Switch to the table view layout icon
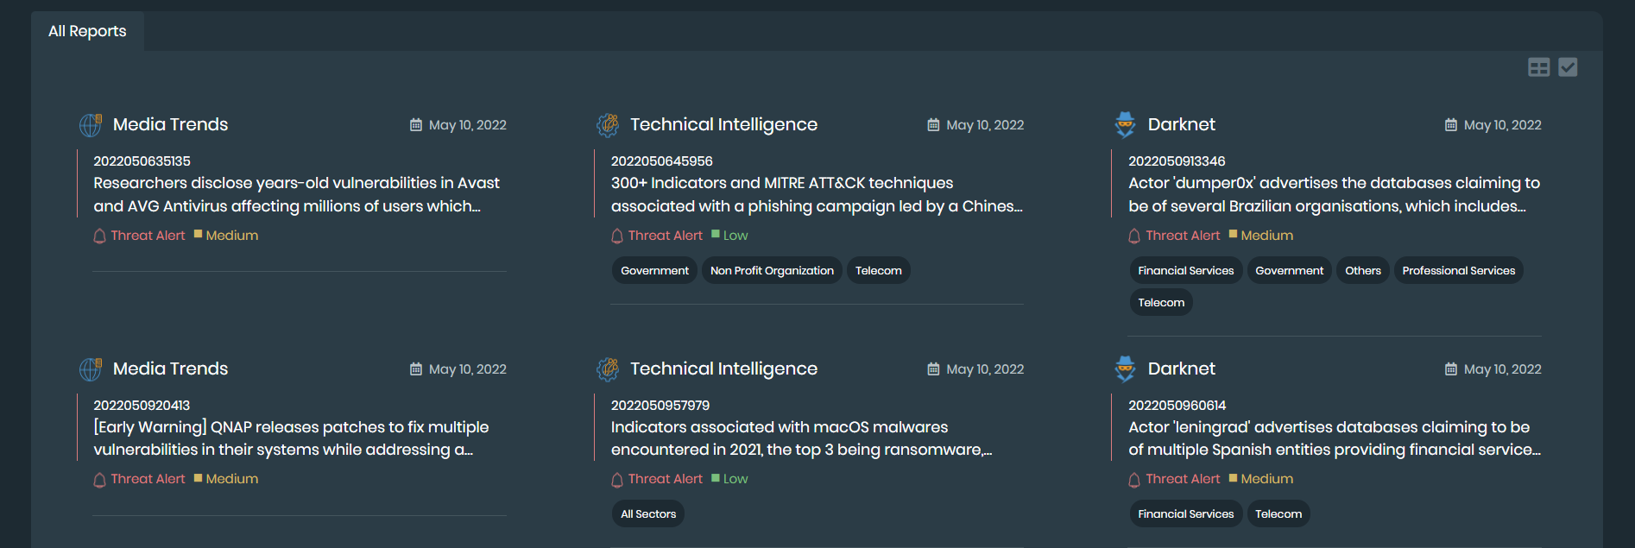This screenshot has height=548, width=1635. pos(1538,67)
